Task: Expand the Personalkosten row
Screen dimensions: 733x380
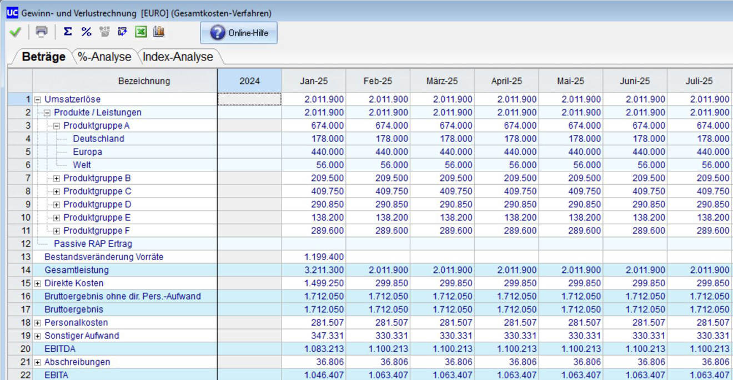Action: pos(38,323)
